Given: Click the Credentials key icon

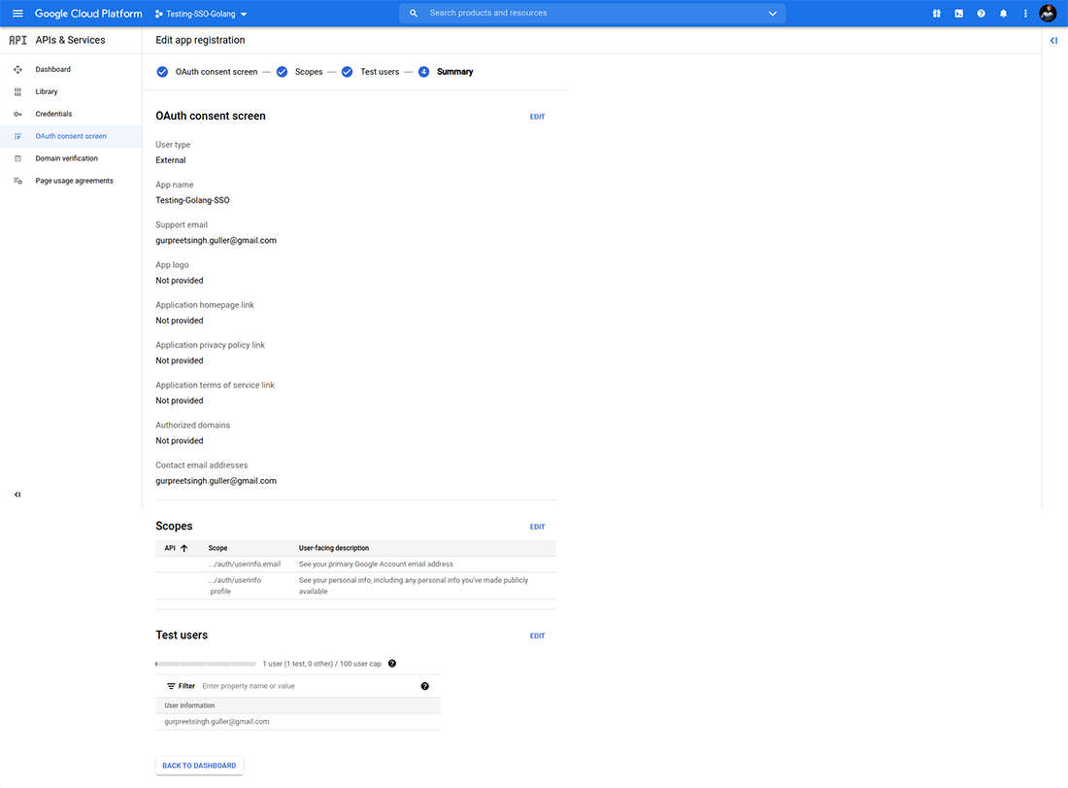Looking at the screenshot, I should (x=17, y=114).
